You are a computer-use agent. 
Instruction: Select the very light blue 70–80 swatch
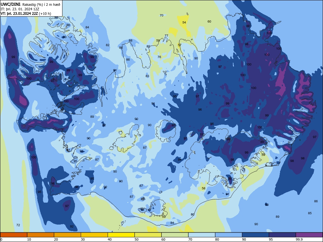pyautogui.click(x=202, y=235)
